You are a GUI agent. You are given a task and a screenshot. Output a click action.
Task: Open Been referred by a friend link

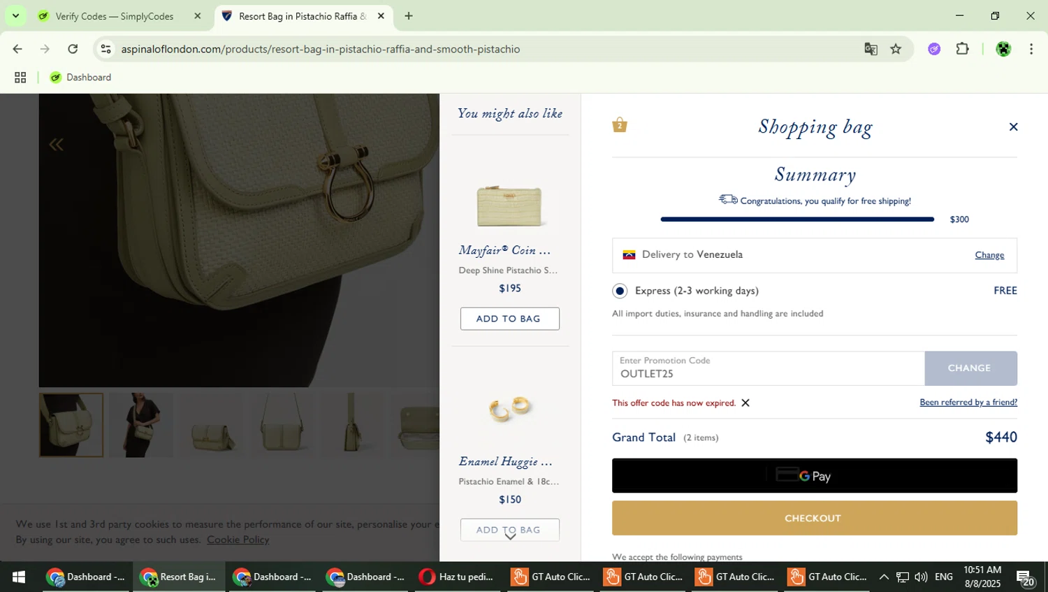pyautogui.click(x=968, y=402)
